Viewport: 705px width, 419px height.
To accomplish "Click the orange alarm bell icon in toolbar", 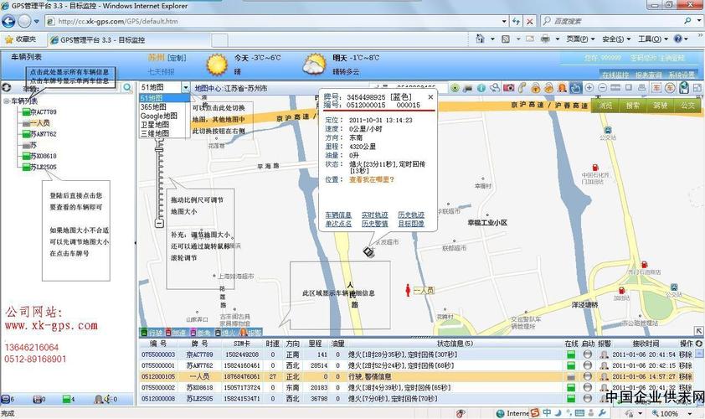I will (562, 88).
